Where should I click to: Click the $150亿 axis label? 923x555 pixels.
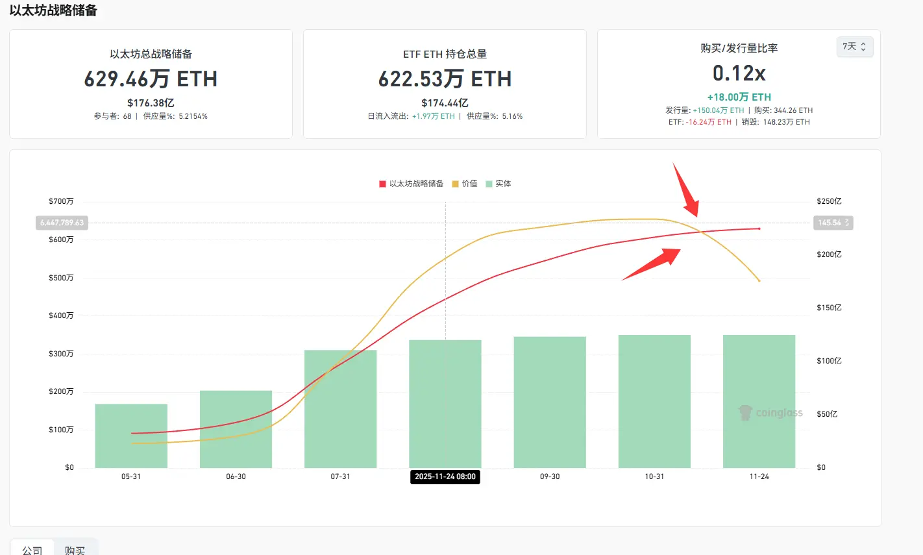[829, 308]
